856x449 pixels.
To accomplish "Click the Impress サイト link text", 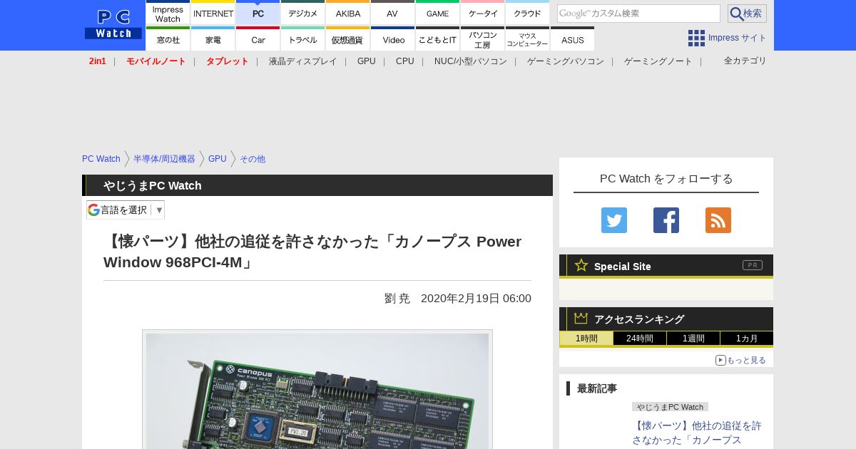I will [738, 38].
